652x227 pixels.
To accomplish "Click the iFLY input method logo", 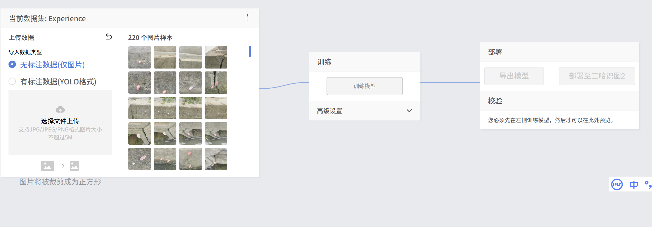I will (617, 184).
